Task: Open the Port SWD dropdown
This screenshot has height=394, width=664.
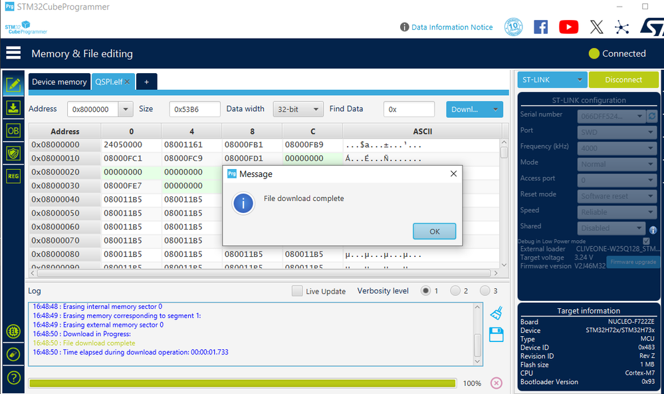Action: click(617, 132)
